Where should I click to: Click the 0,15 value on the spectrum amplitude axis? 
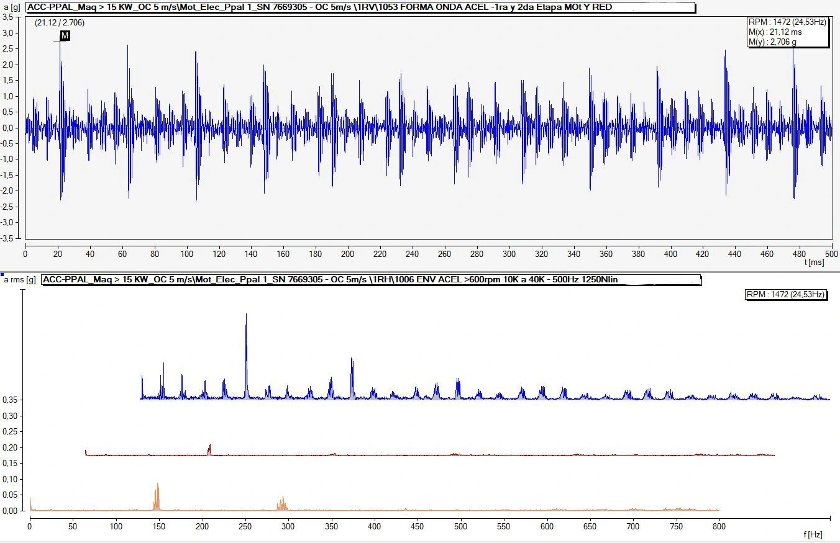tap(11, 464)
